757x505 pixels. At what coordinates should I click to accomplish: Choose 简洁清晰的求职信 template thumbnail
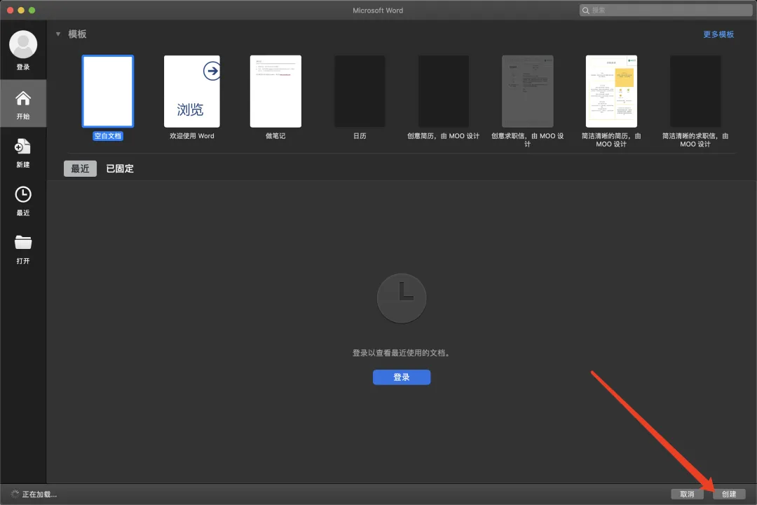(695, 91)
